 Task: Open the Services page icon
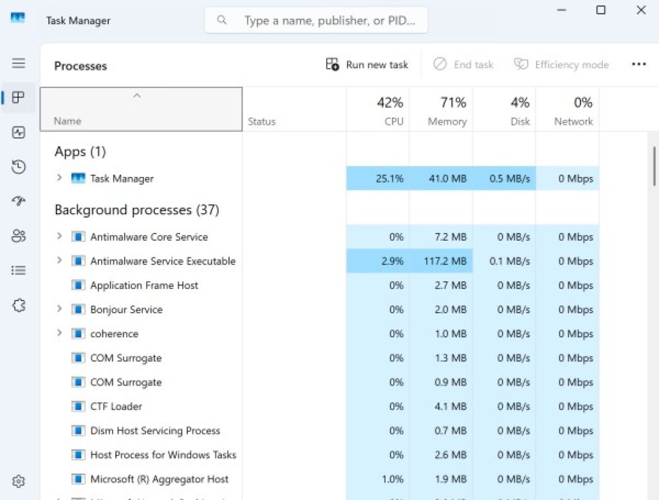pos(19,306)
